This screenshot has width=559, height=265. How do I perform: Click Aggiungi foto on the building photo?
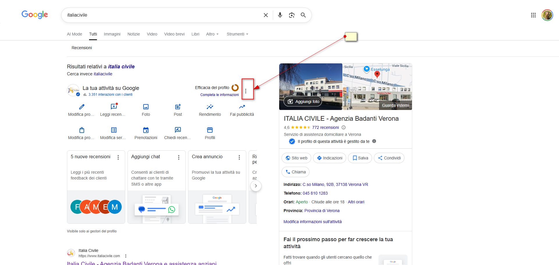(304, 102)
